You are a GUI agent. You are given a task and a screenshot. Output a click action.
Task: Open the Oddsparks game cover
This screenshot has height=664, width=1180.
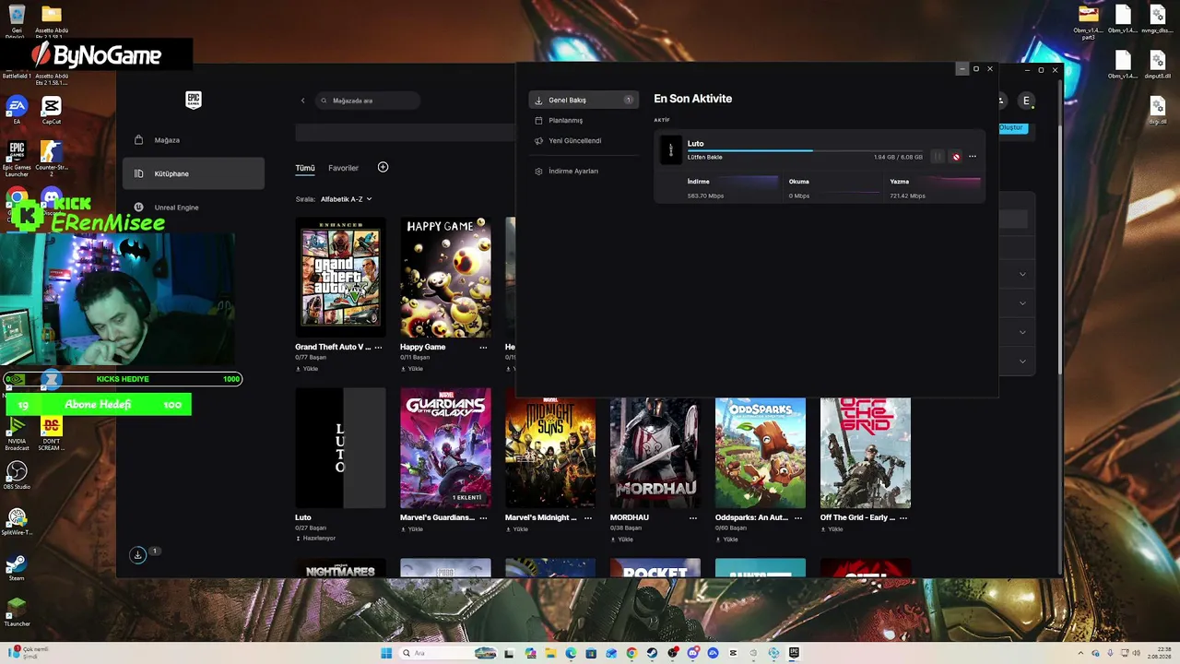tap(761, 453)
